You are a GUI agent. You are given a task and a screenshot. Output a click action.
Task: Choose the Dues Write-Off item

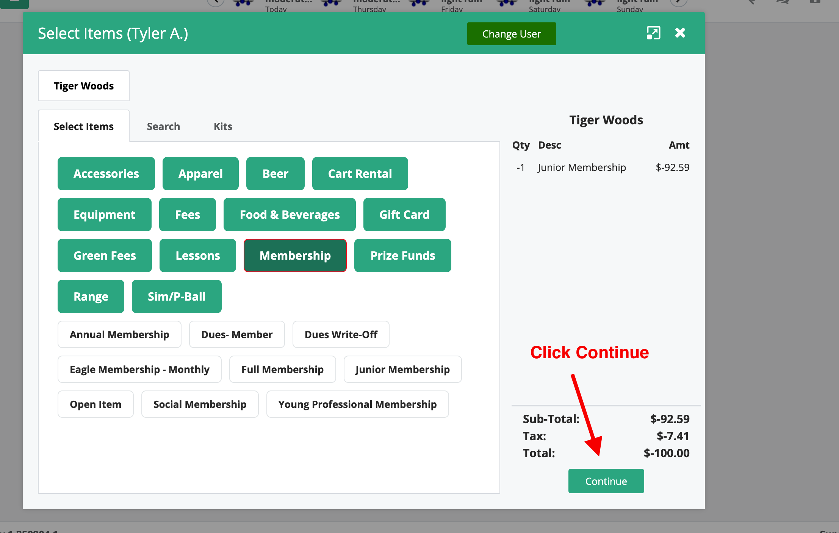point(341,334)
